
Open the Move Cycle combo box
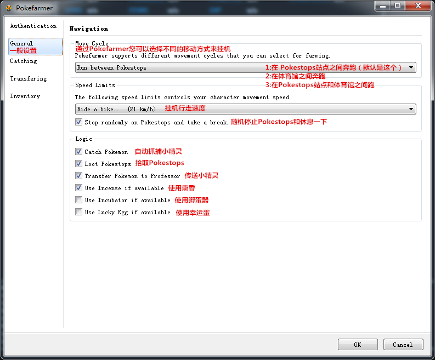point(246,67)
